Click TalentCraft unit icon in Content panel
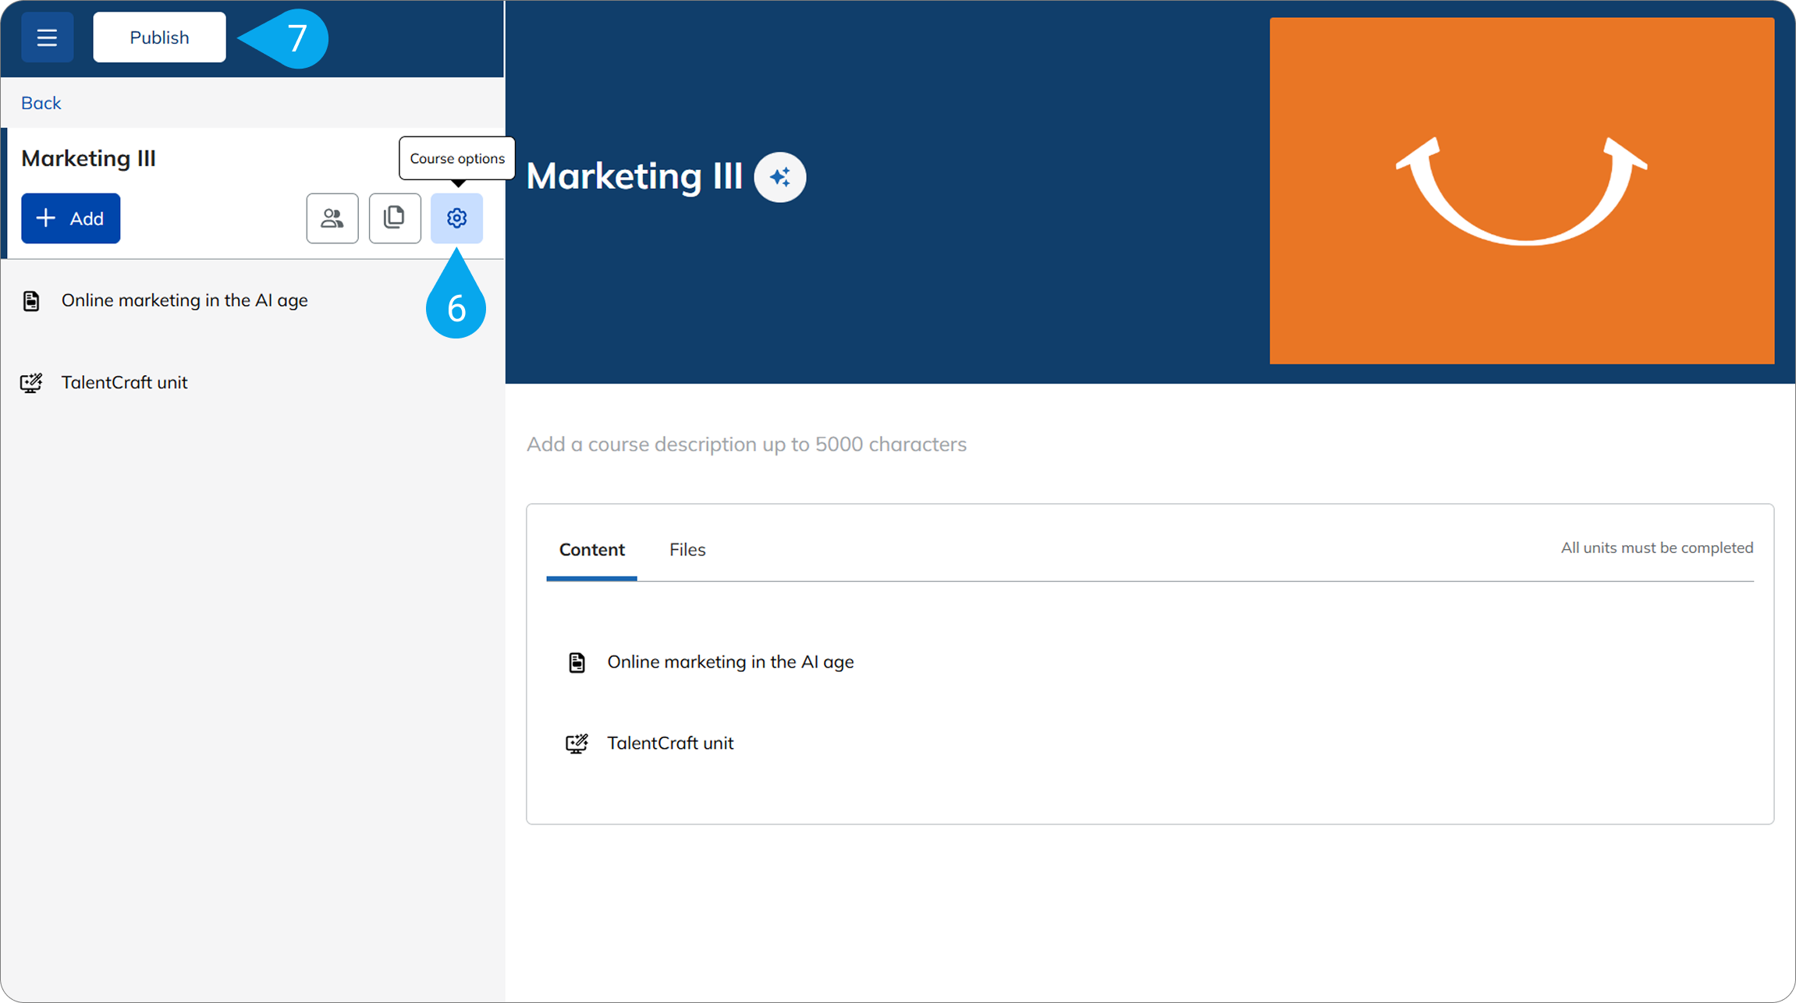This screenshot has width=1796, height=1003. [x=577, y=743]
